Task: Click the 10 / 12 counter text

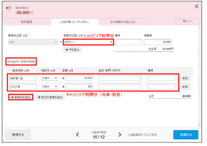Action: [x=99, y=137]
